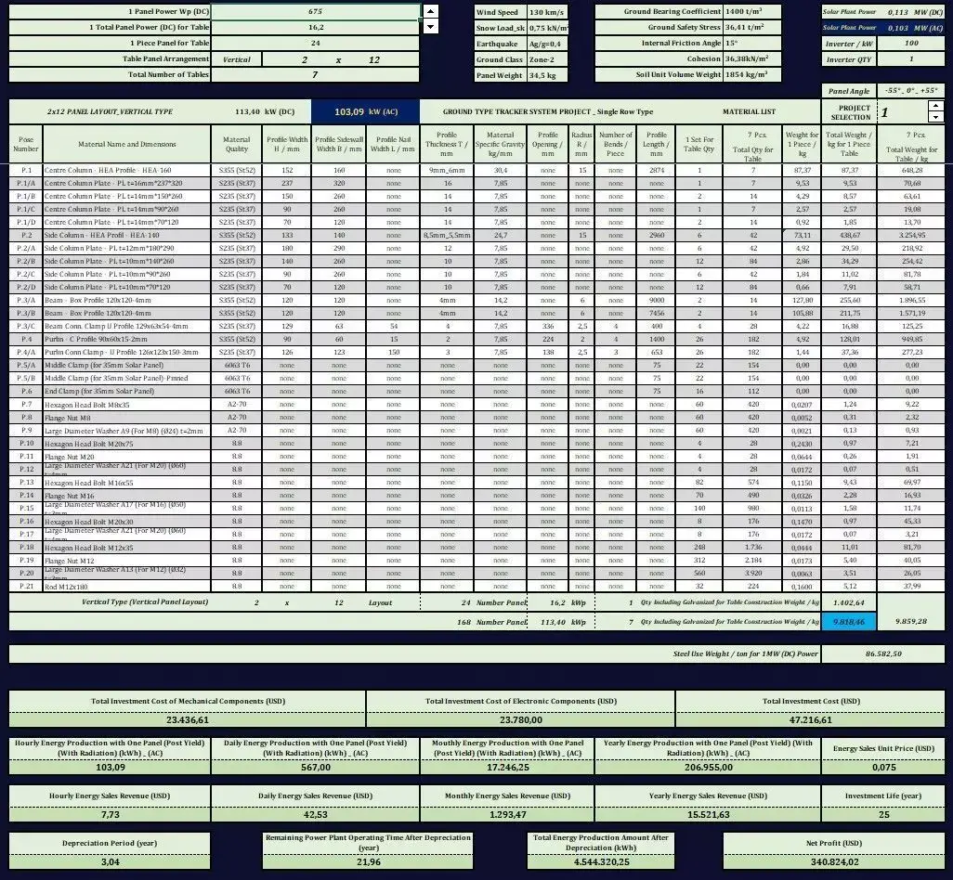Select the Wind Speed value 130 km/s
This screenshot has height=880, width=953.
tap(547, 12)
